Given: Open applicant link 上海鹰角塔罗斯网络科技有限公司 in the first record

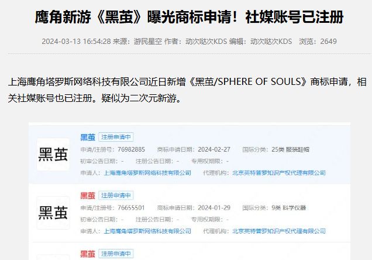Looking at the screenshot, I should [x=147, y=173].
